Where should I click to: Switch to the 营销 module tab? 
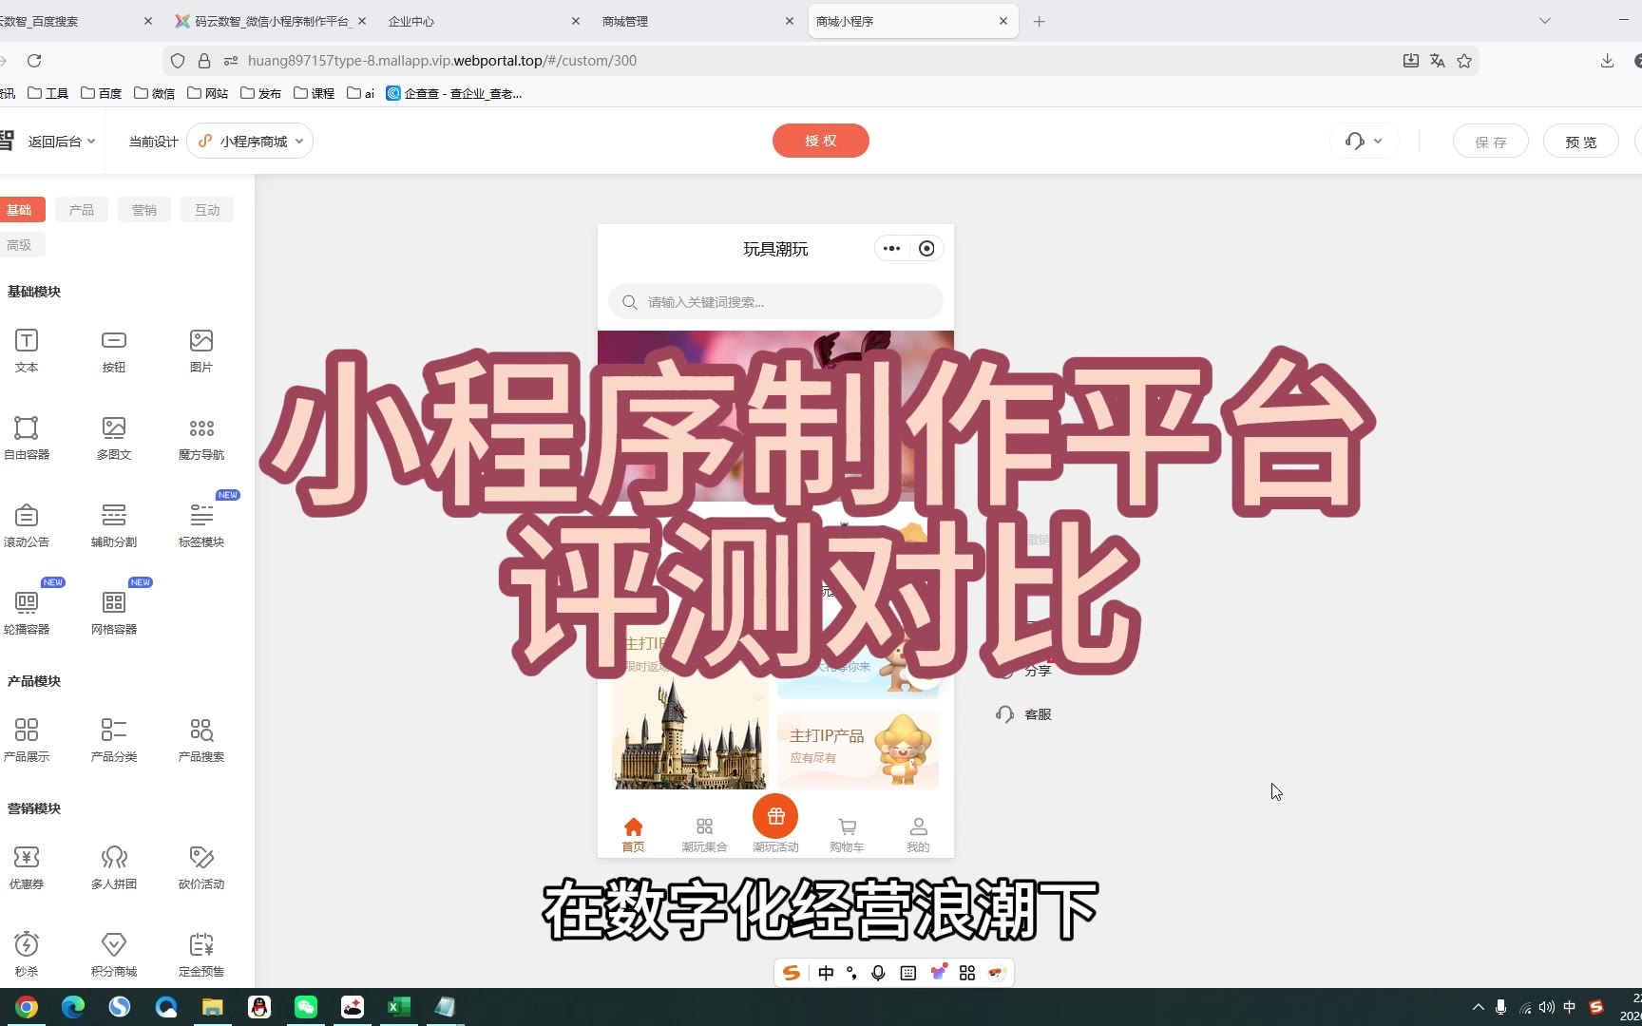click(x=144, y=210)
